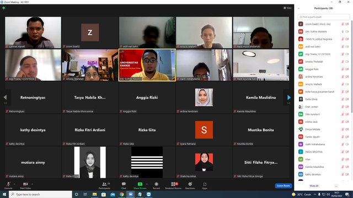Click ardina hendriani profile picture tile

(204, 97)
